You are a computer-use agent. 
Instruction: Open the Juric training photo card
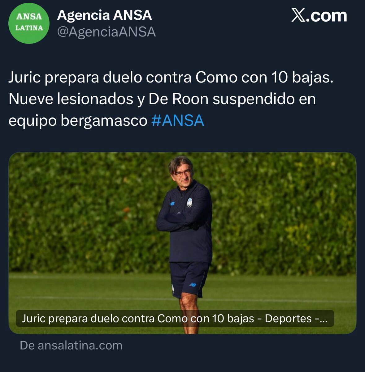coord(182,243)
